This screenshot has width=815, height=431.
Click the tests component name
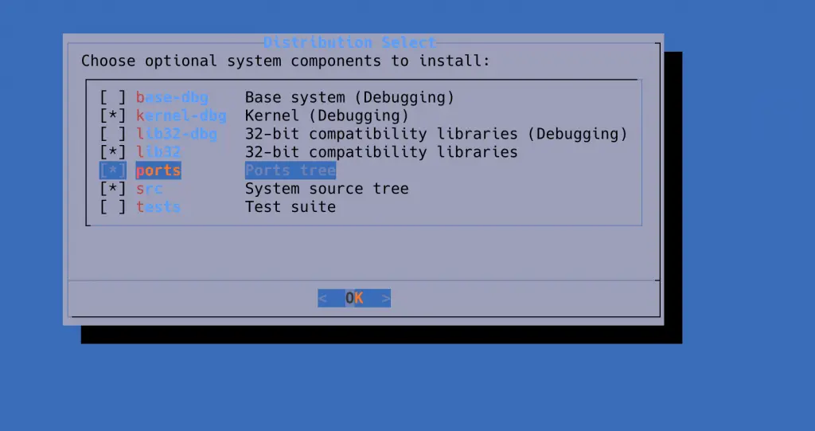coord(158,206)
